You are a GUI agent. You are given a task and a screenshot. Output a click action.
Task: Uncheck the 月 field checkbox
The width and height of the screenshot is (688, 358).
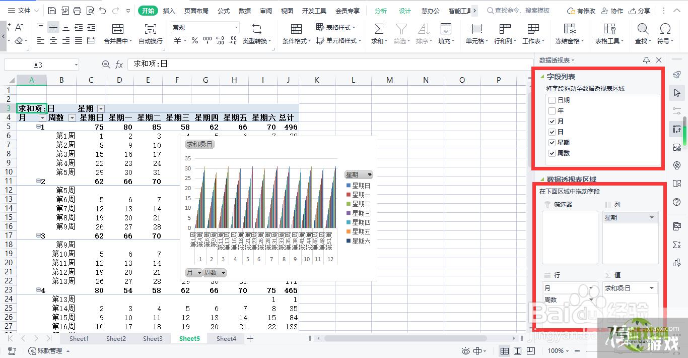[552, 122]
